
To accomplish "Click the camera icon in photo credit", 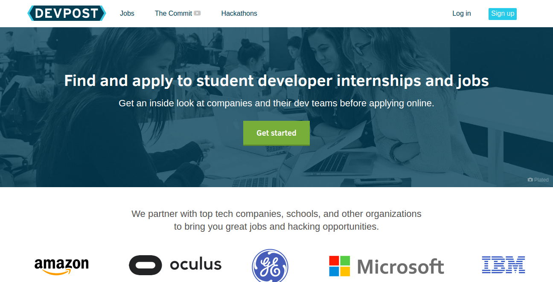I will click(530, 180).
